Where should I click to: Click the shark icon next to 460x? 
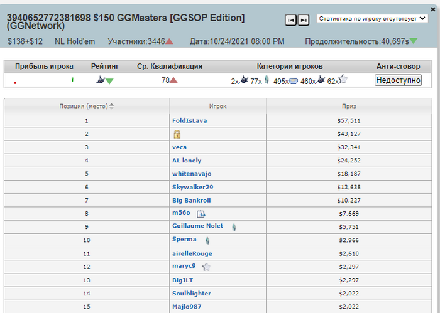(x=321, y=80)
